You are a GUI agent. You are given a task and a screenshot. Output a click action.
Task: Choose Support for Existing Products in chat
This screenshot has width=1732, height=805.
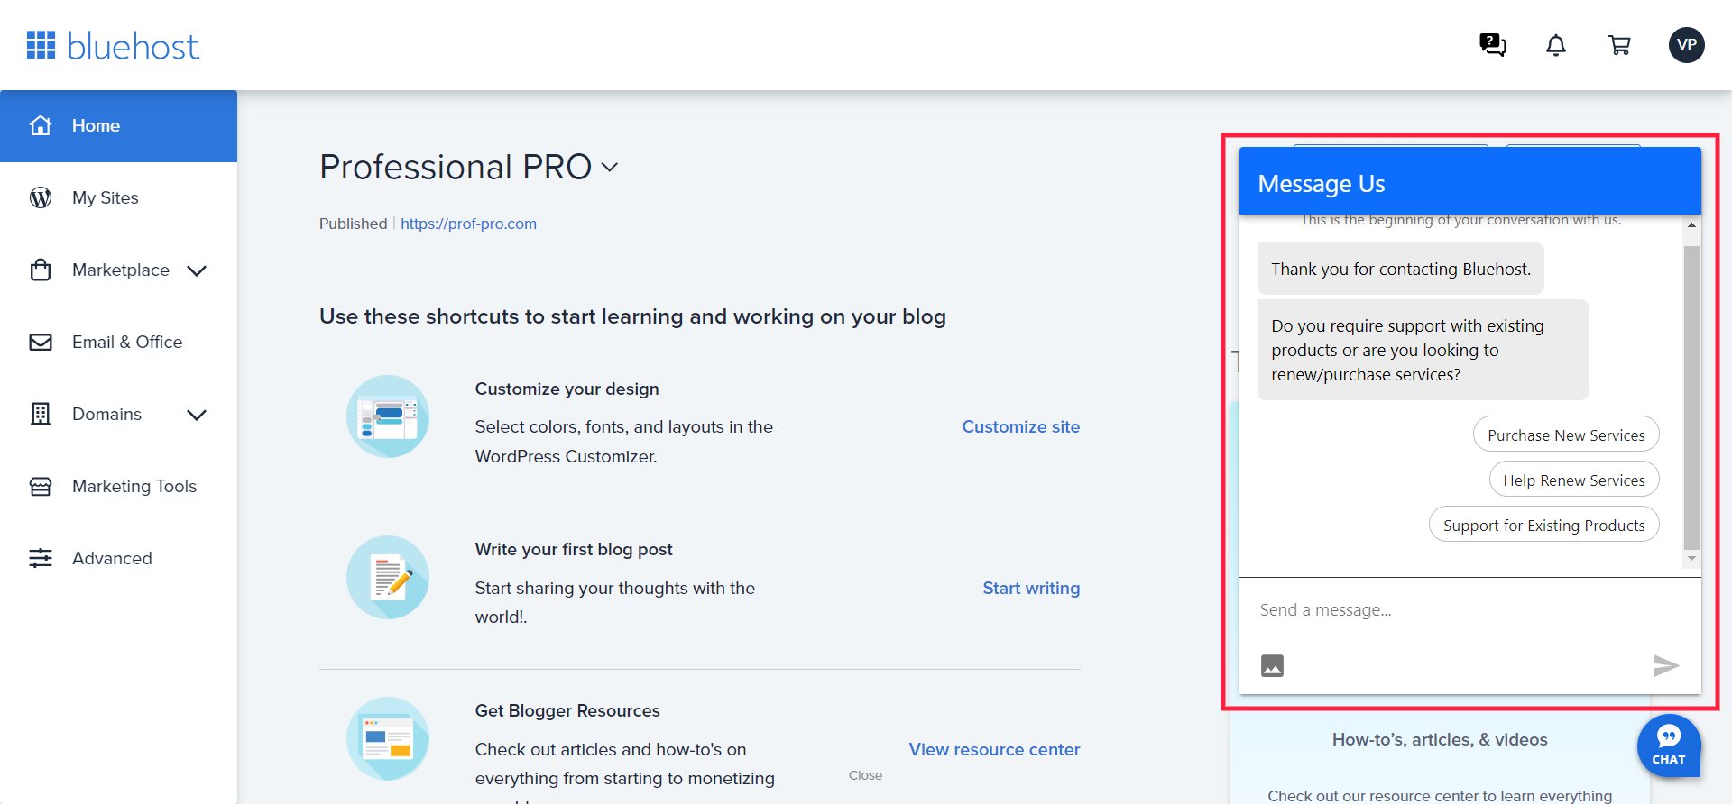pos(1544,525)
